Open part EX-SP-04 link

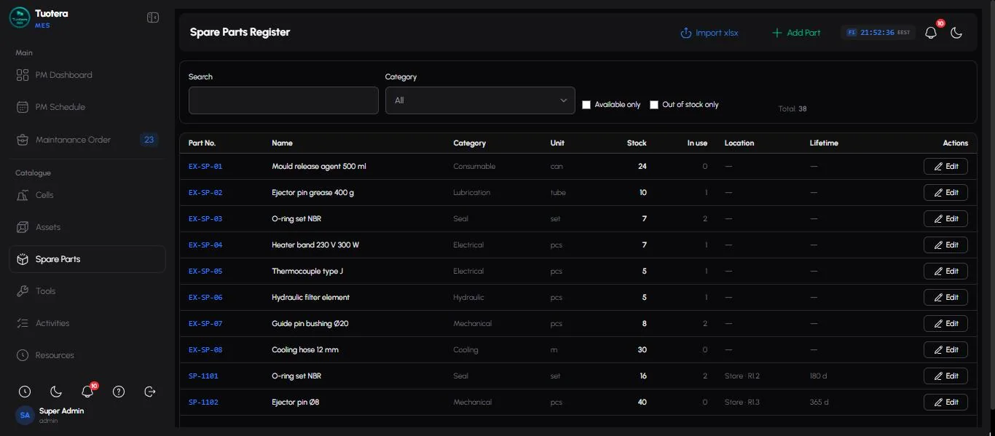pos(205,245)
